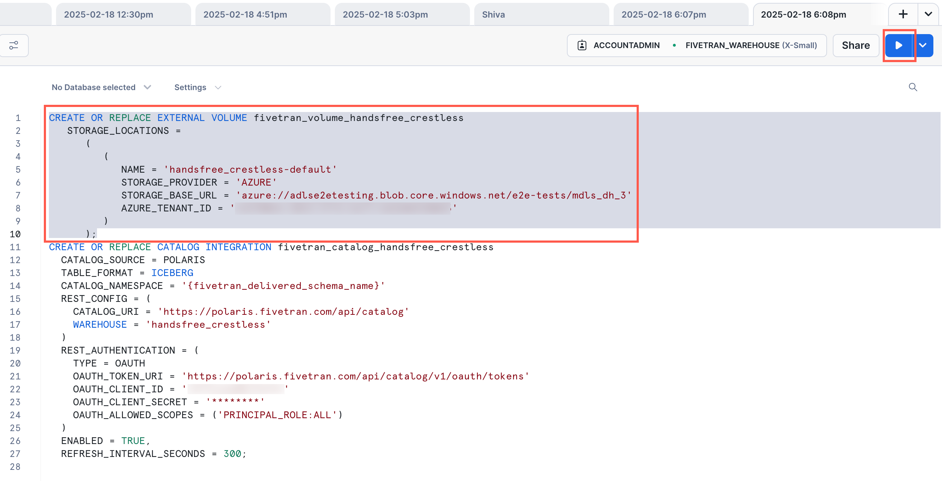The width and height of the screenshot is (942, 481).
Task: Click REST_CONFIG parameter text
Action: [94, 299]
